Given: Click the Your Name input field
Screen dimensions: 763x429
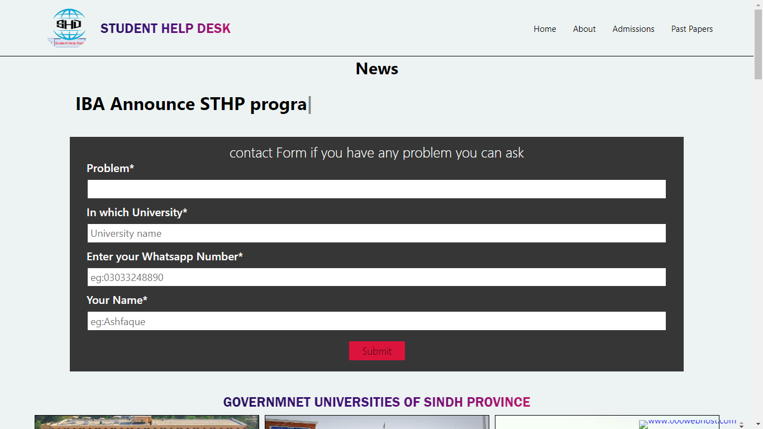Looking at the screenshot, I should coord(376,321).
